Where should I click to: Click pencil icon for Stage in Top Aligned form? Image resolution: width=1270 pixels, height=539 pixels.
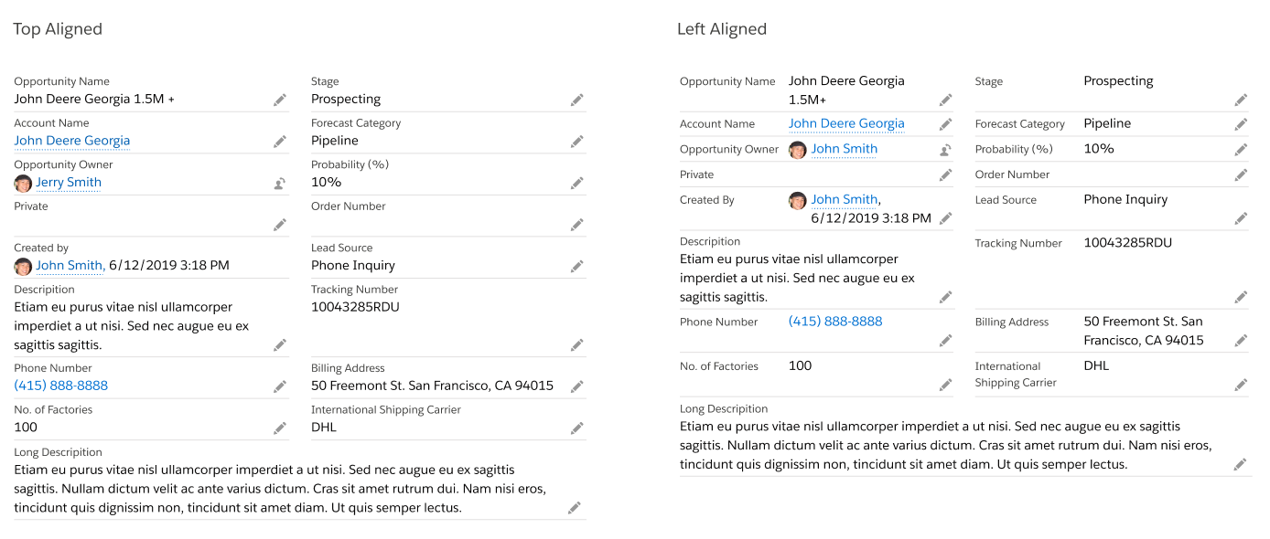click(577, 100)
